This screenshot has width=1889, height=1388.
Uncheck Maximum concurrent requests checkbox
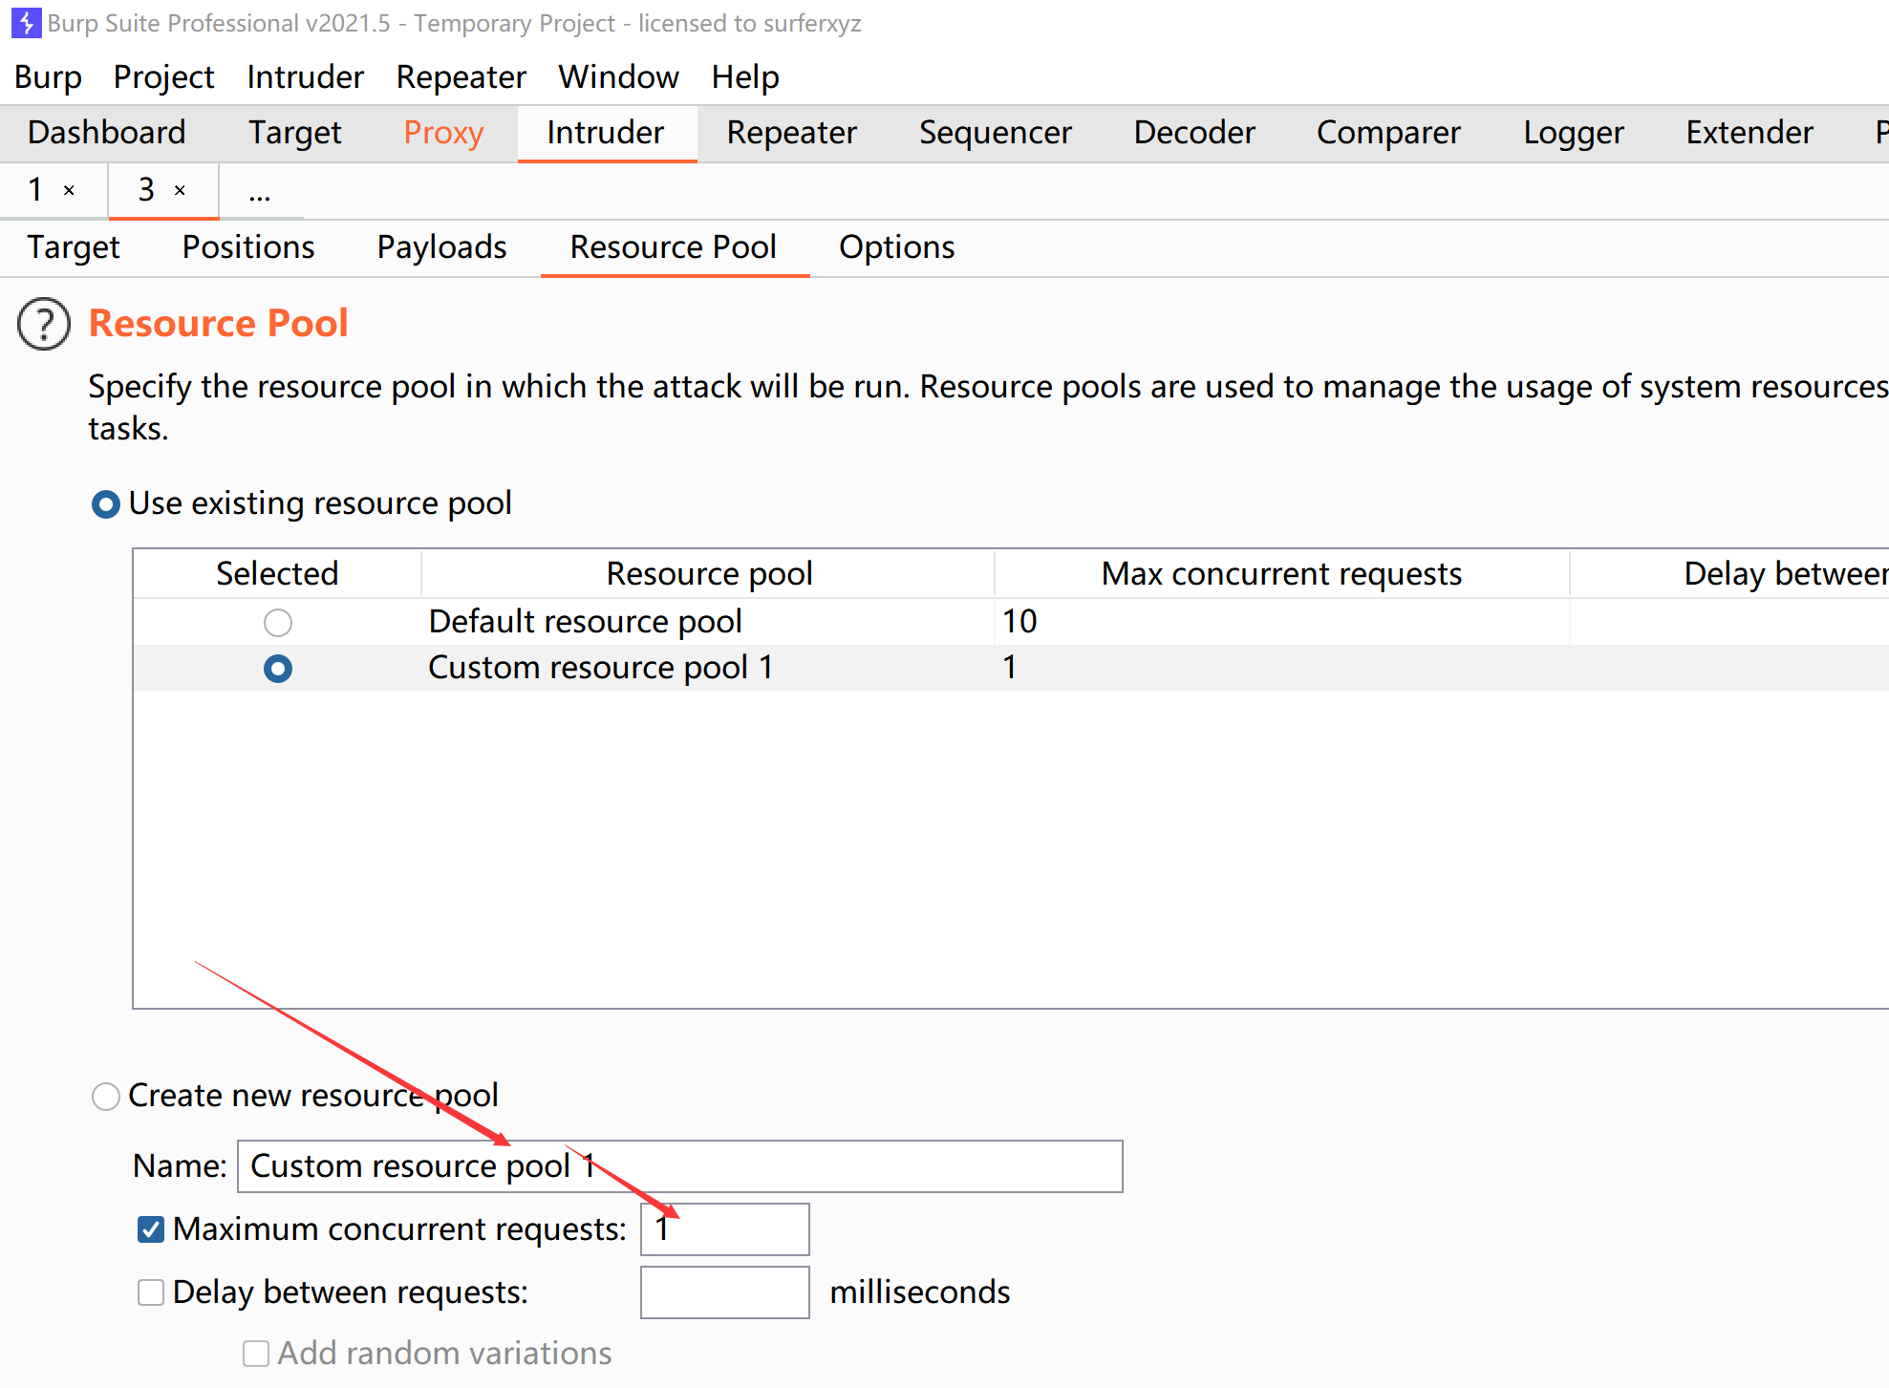(x=151, y=1229)
